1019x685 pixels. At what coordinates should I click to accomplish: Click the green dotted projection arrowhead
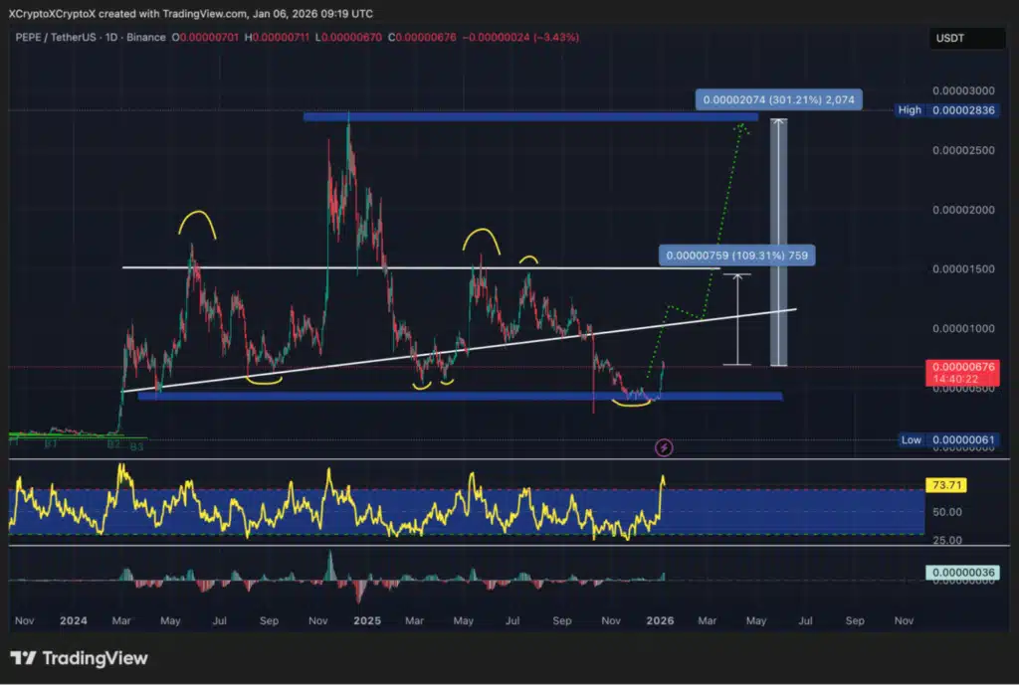tap(742, 127)
